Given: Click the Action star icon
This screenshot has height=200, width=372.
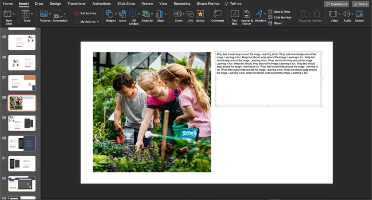Looking at the screenshot, I should [200, 14].
